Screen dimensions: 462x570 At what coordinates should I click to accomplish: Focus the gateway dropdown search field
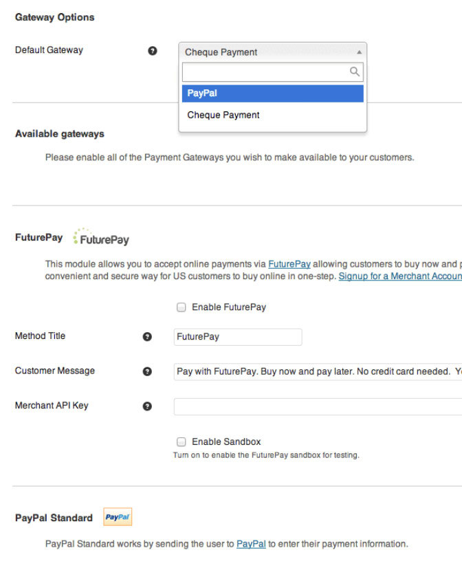[266, 72]
